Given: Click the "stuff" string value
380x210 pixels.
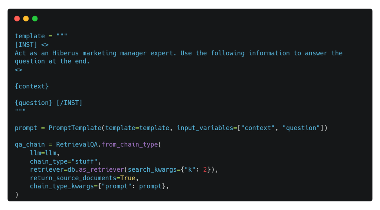Looking at the screenshot, I should (84, 161).
